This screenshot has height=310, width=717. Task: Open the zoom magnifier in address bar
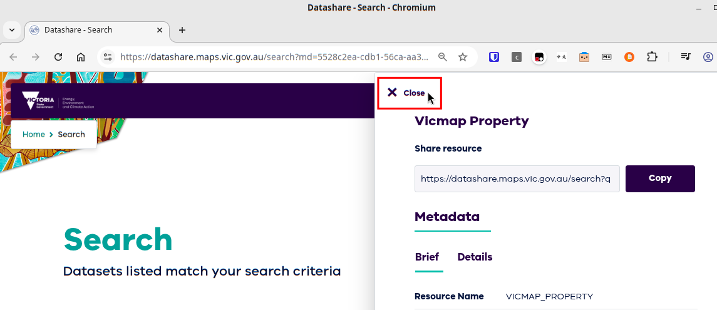[442, 57]
